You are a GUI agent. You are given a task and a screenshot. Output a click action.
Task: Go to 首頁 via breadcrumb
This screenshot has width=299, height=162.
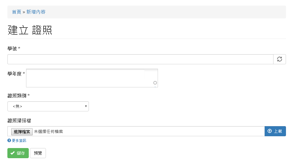coord(17,12)
